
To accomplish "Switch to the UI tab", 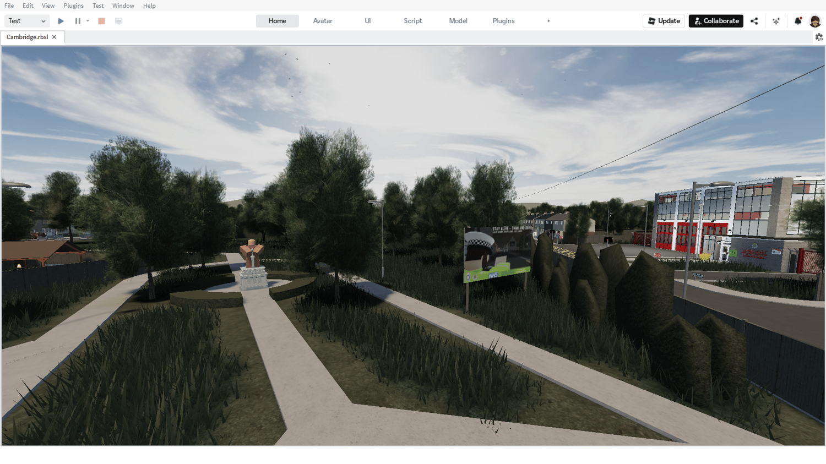I will [x=368, y=21].
